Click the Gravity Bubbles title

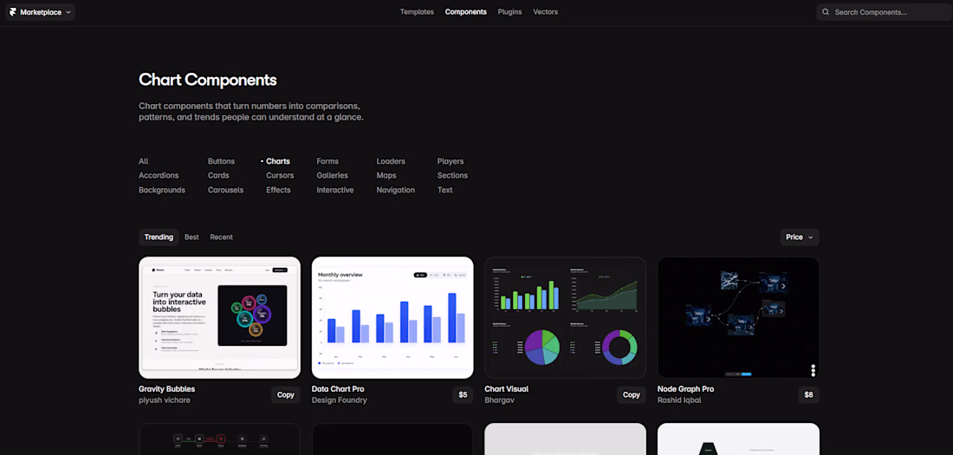(166, 388)
